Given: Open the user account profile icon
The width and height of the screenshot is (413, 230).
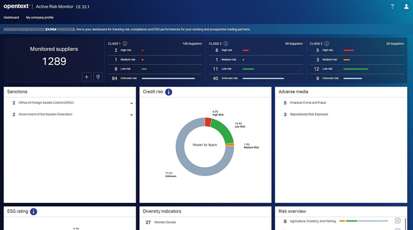Looking at the screenshot, I should [406, 6].
